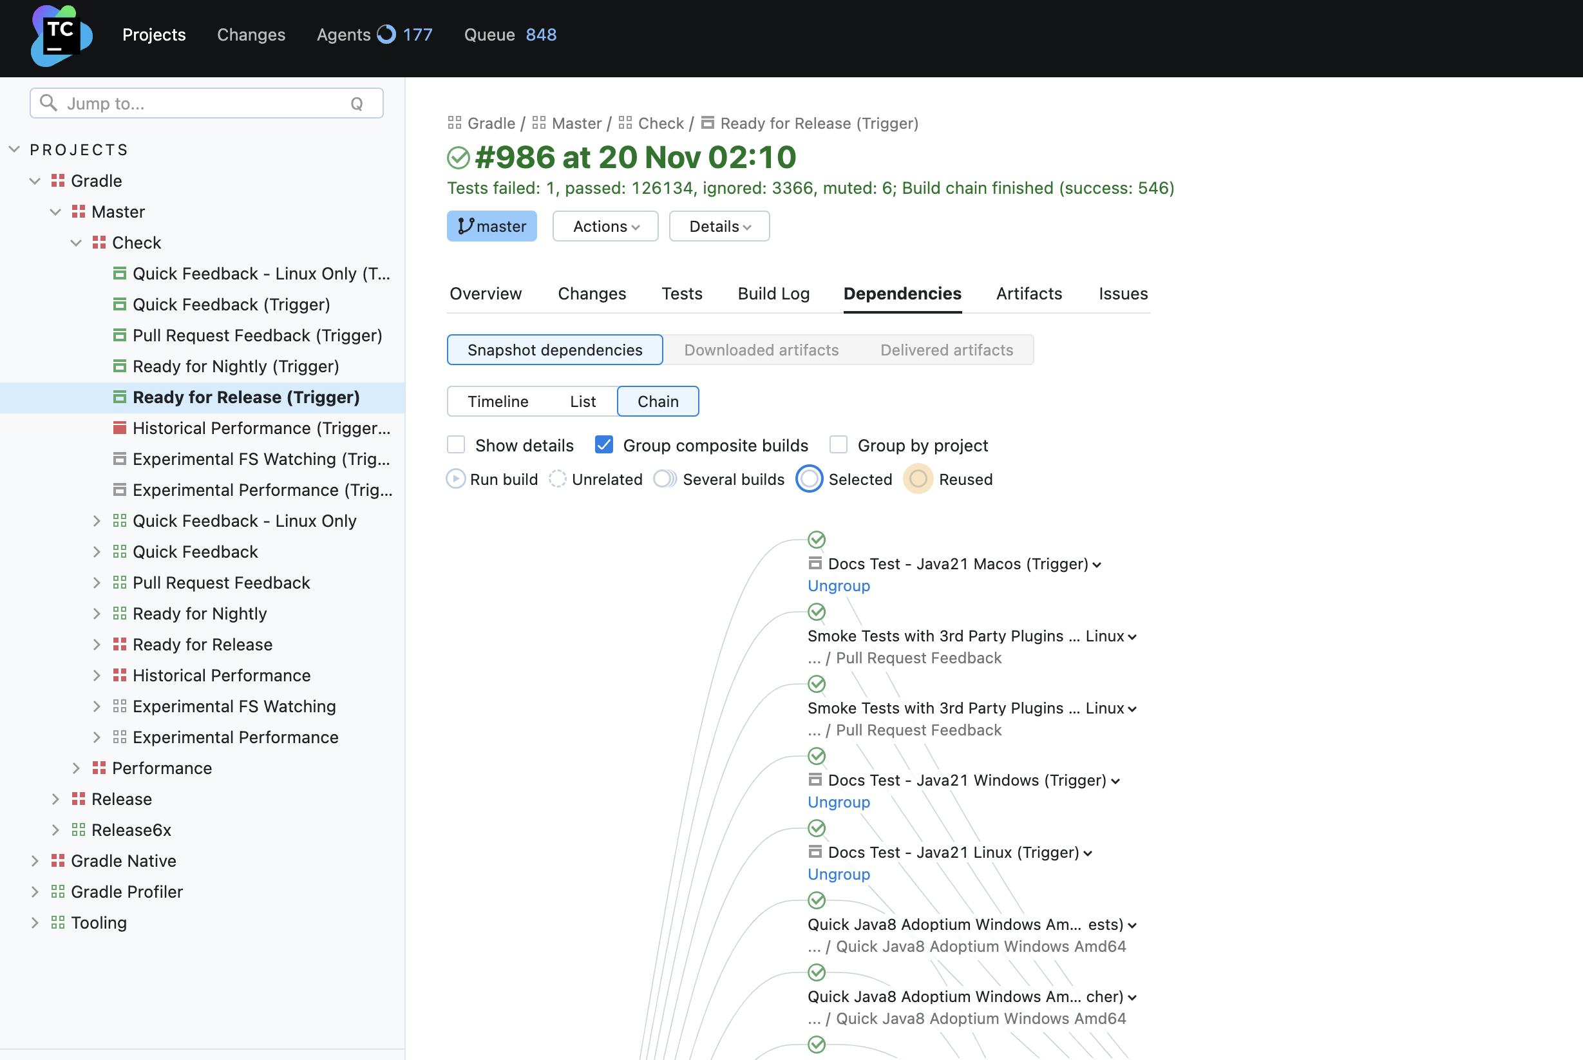Click the build configuration icon beside Ready for Release (Trigger)
The width and height of the screenshot is (1583, 1060).
point(120,397)
